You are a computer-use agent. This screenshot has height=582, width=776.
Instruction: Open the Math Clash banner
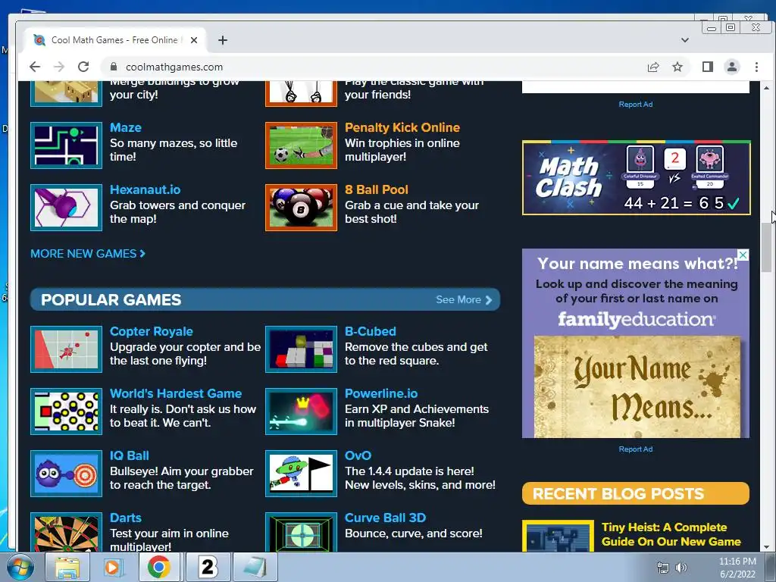636,177
